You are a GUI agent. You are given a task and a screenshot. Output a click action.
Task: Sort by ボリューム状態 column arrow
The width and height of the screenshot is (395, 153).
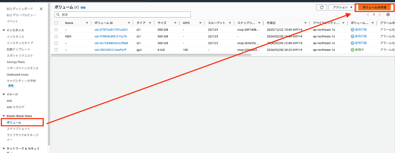[372, 23]
